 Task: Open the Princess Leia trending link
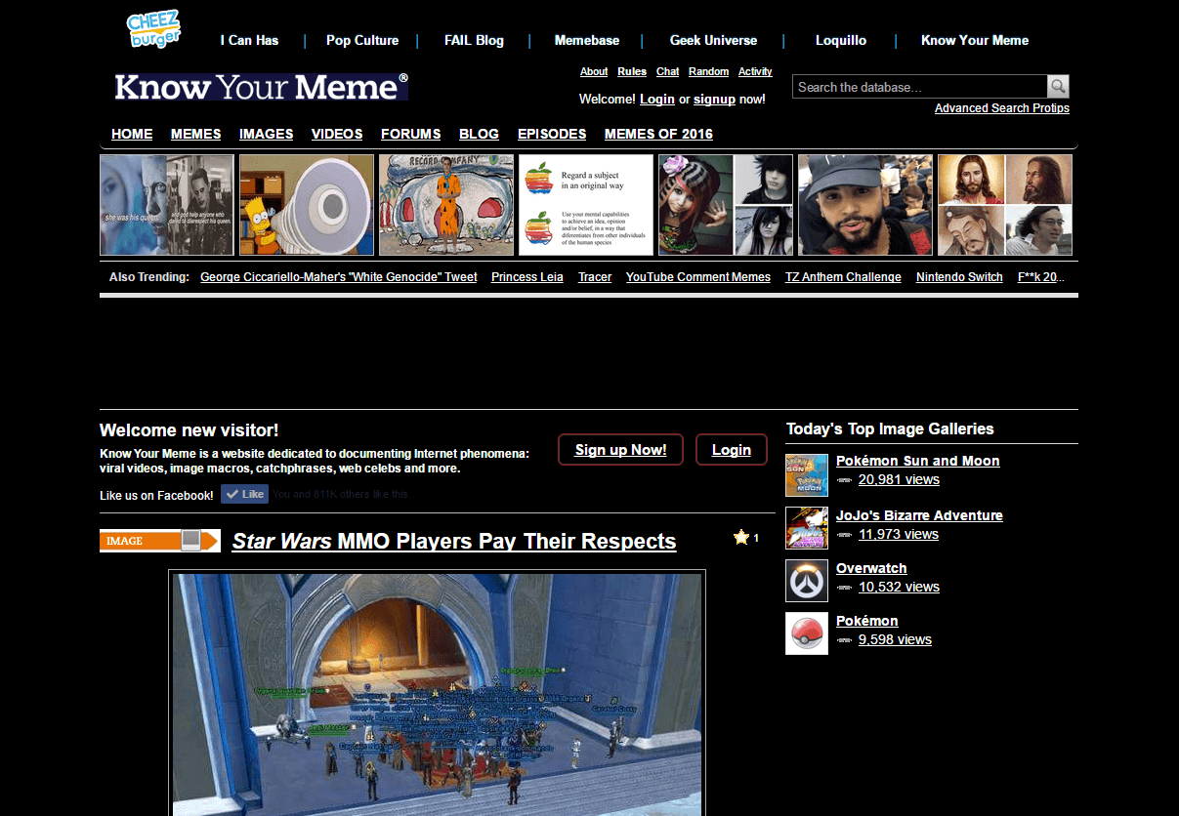tap(527, 277)
